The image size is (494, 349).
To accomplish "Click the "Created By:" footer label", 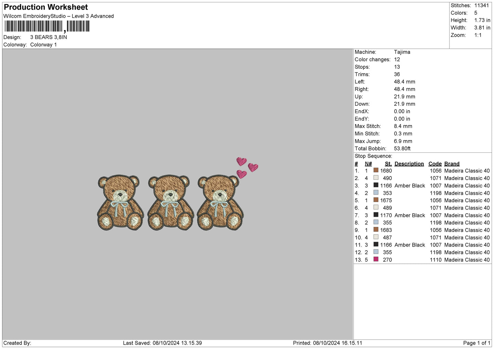I will coord(17,343).
